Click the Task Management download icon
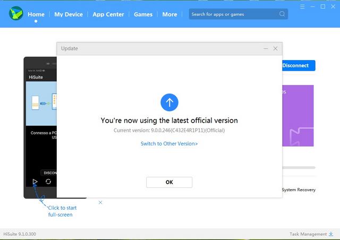Image resolution: width=340 pixels, height=240 pixels. tap(331, 234)
